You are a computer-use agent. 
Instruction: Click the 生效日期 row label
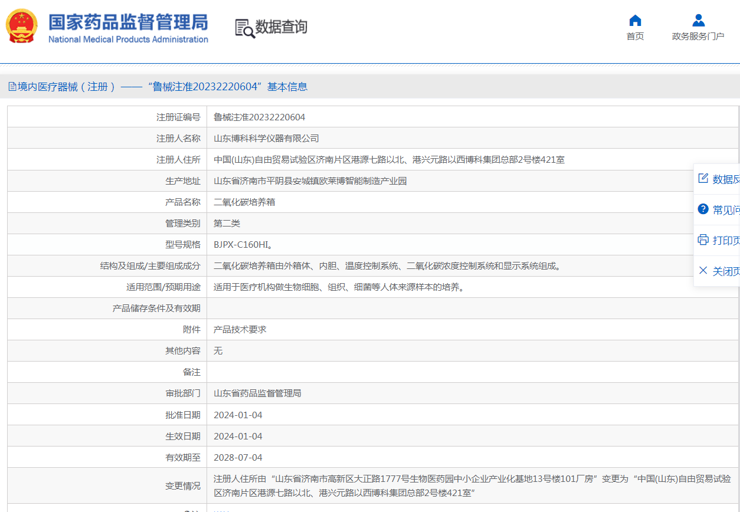pos(183,436)
